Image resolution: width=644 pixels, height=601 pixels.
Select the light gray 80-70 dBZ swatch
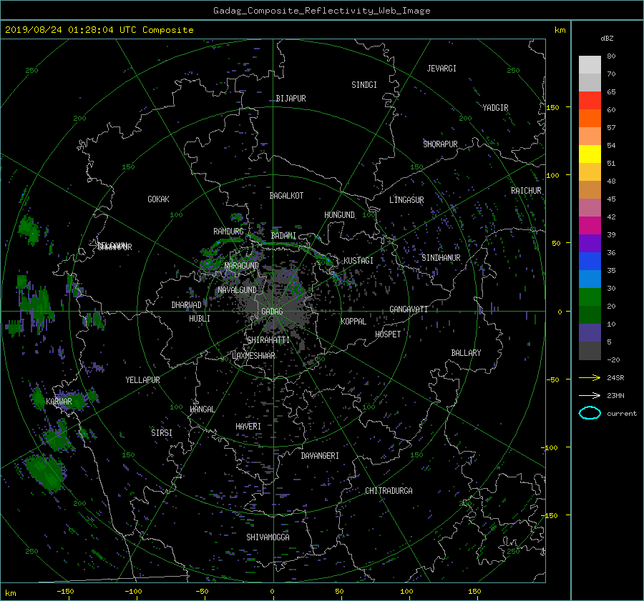pyautogui.click(x=590, y=65)
